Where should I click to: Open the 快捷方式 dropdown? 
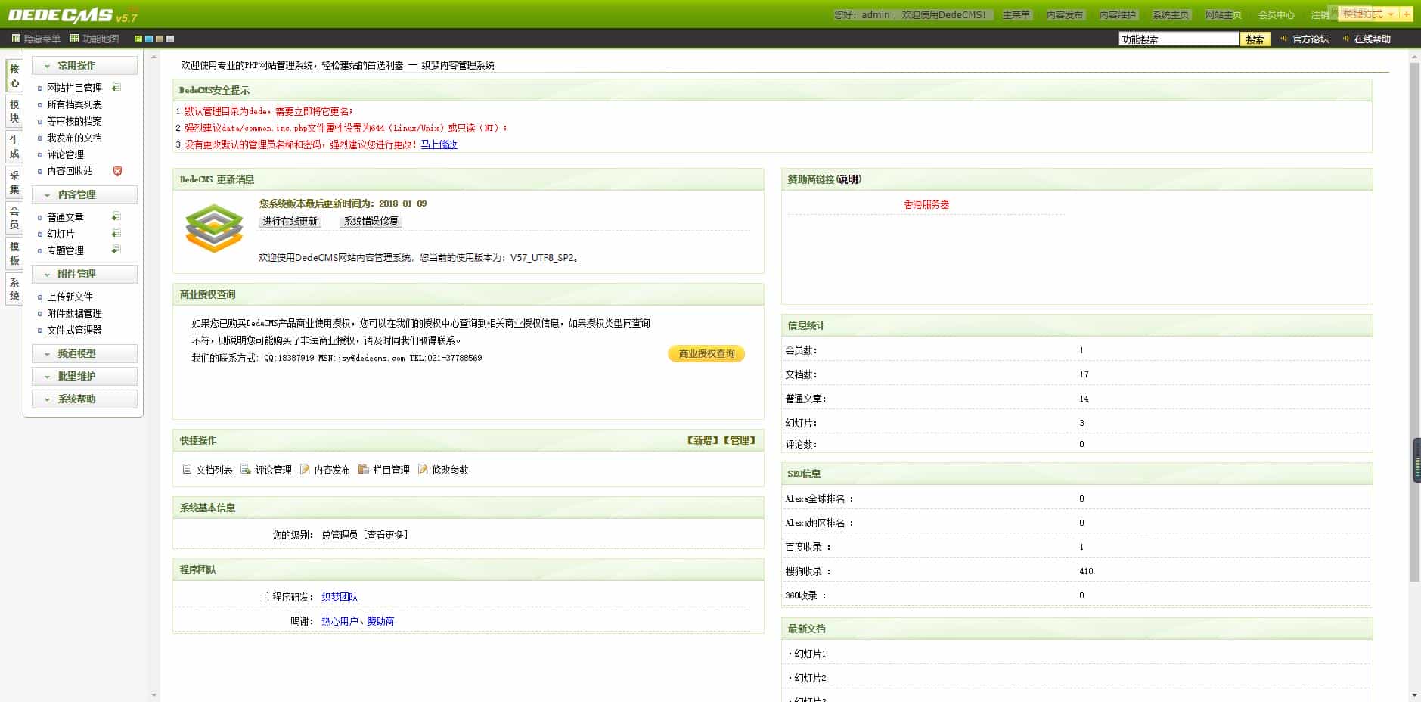tap(1369, 14)
